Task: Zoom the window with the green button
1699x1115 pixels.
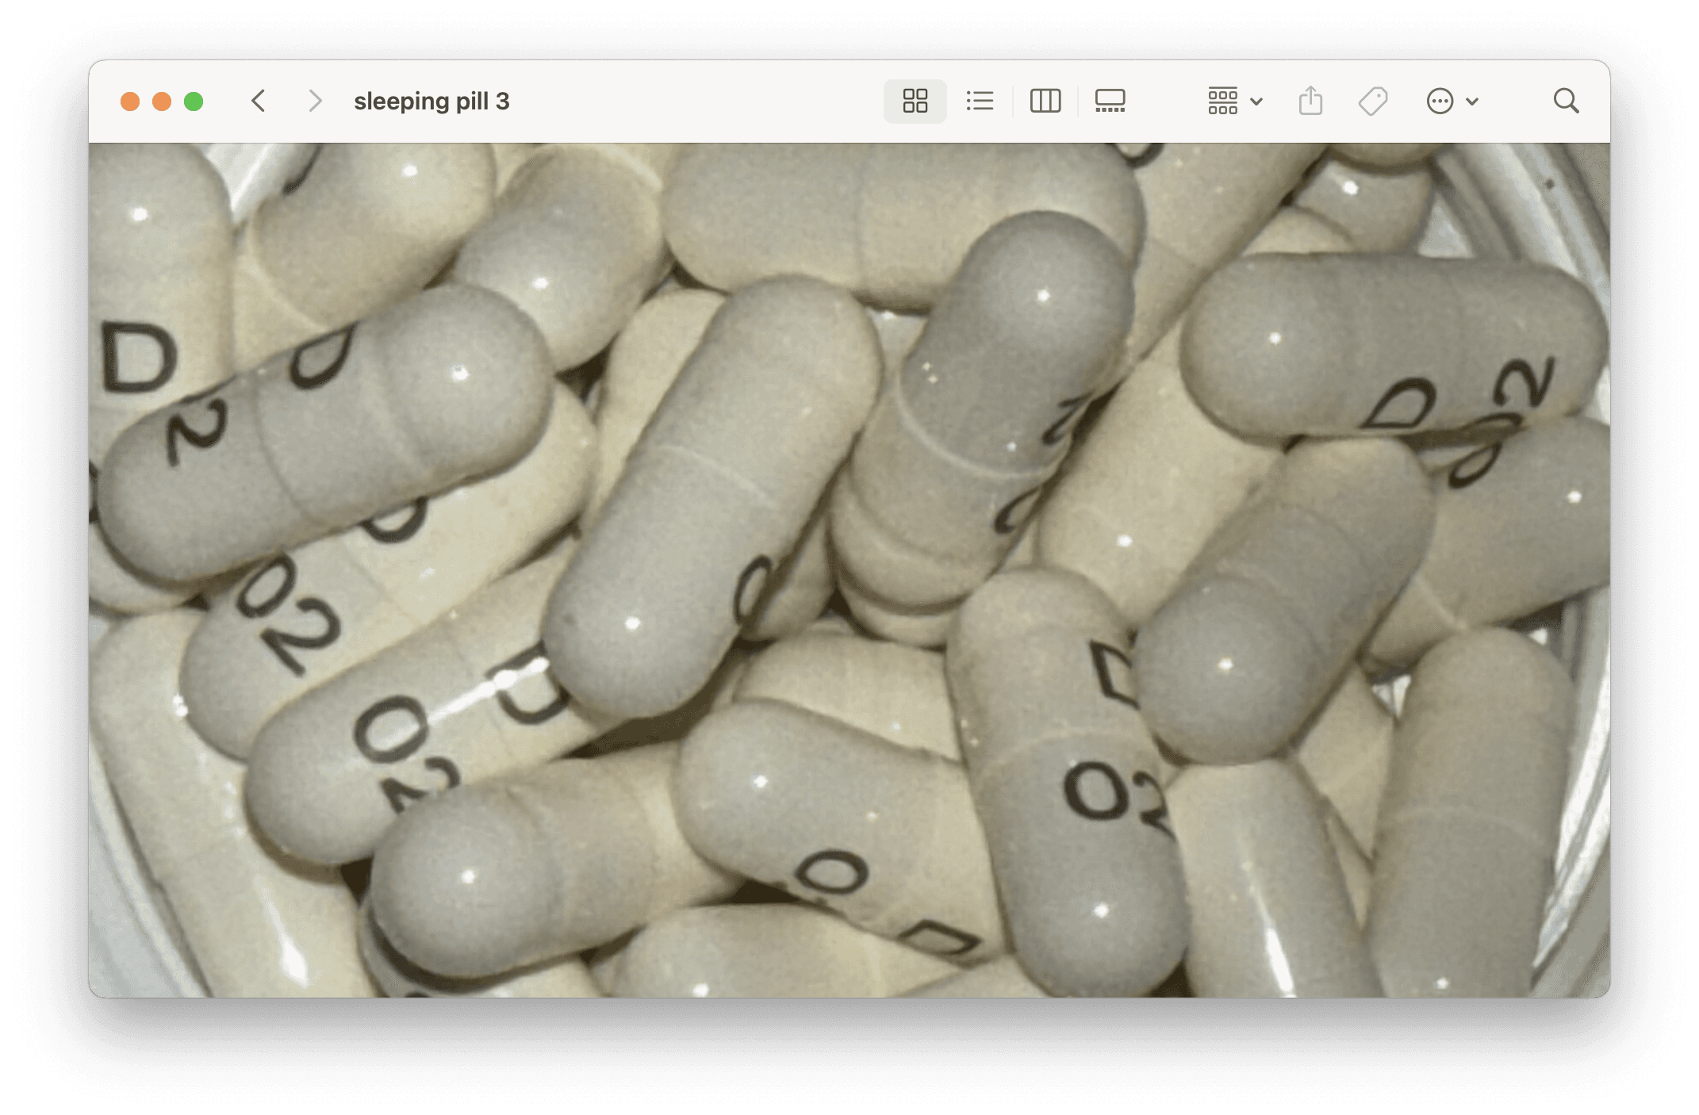Action: (194, 102)
